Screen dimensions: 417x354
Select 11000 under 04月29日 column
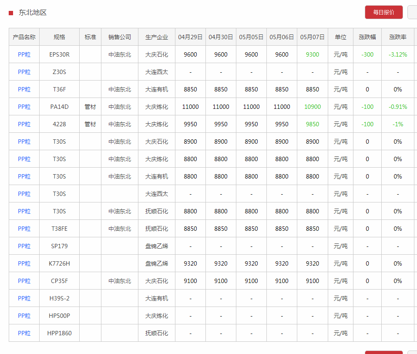[x=190, y=107]
